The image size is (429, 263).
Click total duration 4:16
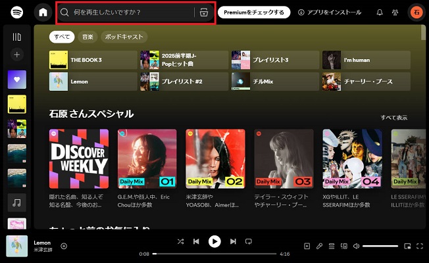[x=285, y=254]
